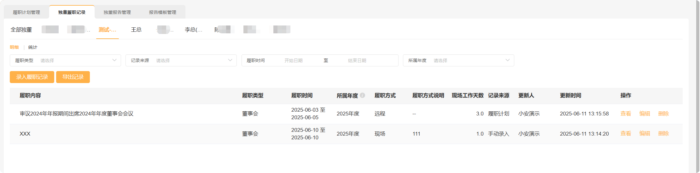Image resolution: width=700 pixels, height=173 pixels.
Task: Switch to the 统计 view
Action: (x=33, y=47)
